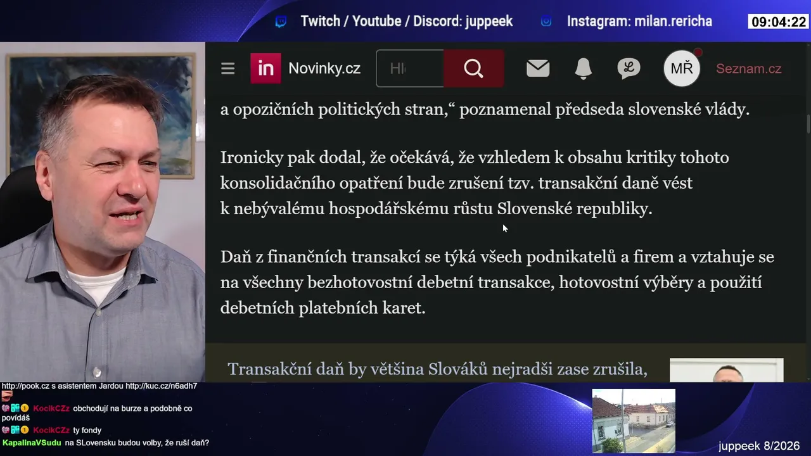811x456 pixels.
Task: Click text "Twitch / Youtube / Discord: juppeek"
Action: click(407, 22)
